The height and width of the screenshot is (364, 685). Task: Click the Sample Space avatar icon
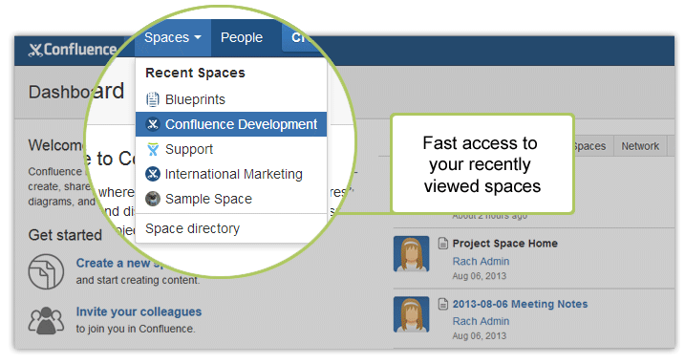(x=153, y=199)
